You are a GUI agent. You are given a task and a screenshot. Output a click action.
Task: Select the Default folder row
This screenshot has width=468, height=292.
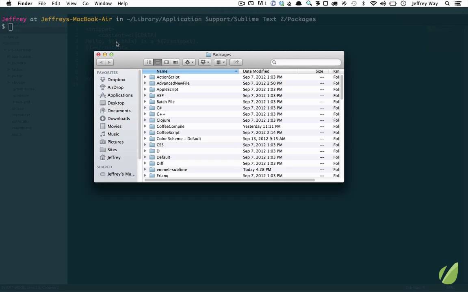click(x=241, y=157)
